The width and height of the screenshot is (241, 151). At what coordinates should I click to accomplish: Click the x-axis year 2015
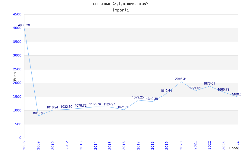(x=110, y=145)
